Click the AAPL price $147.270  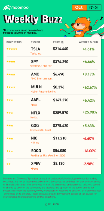pyautogui.click(x=60, y=100)
